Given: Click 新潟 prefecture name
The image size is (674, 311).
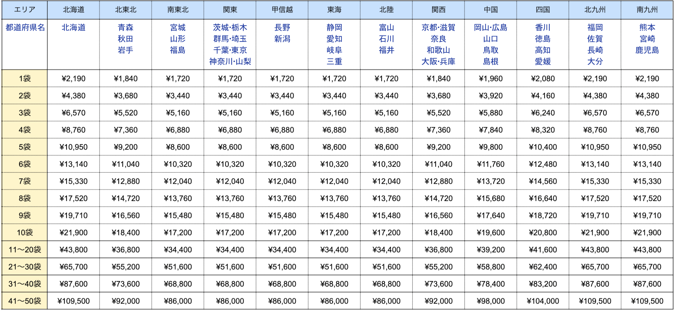Looking at the screenshot, I should tap(282, 39).
